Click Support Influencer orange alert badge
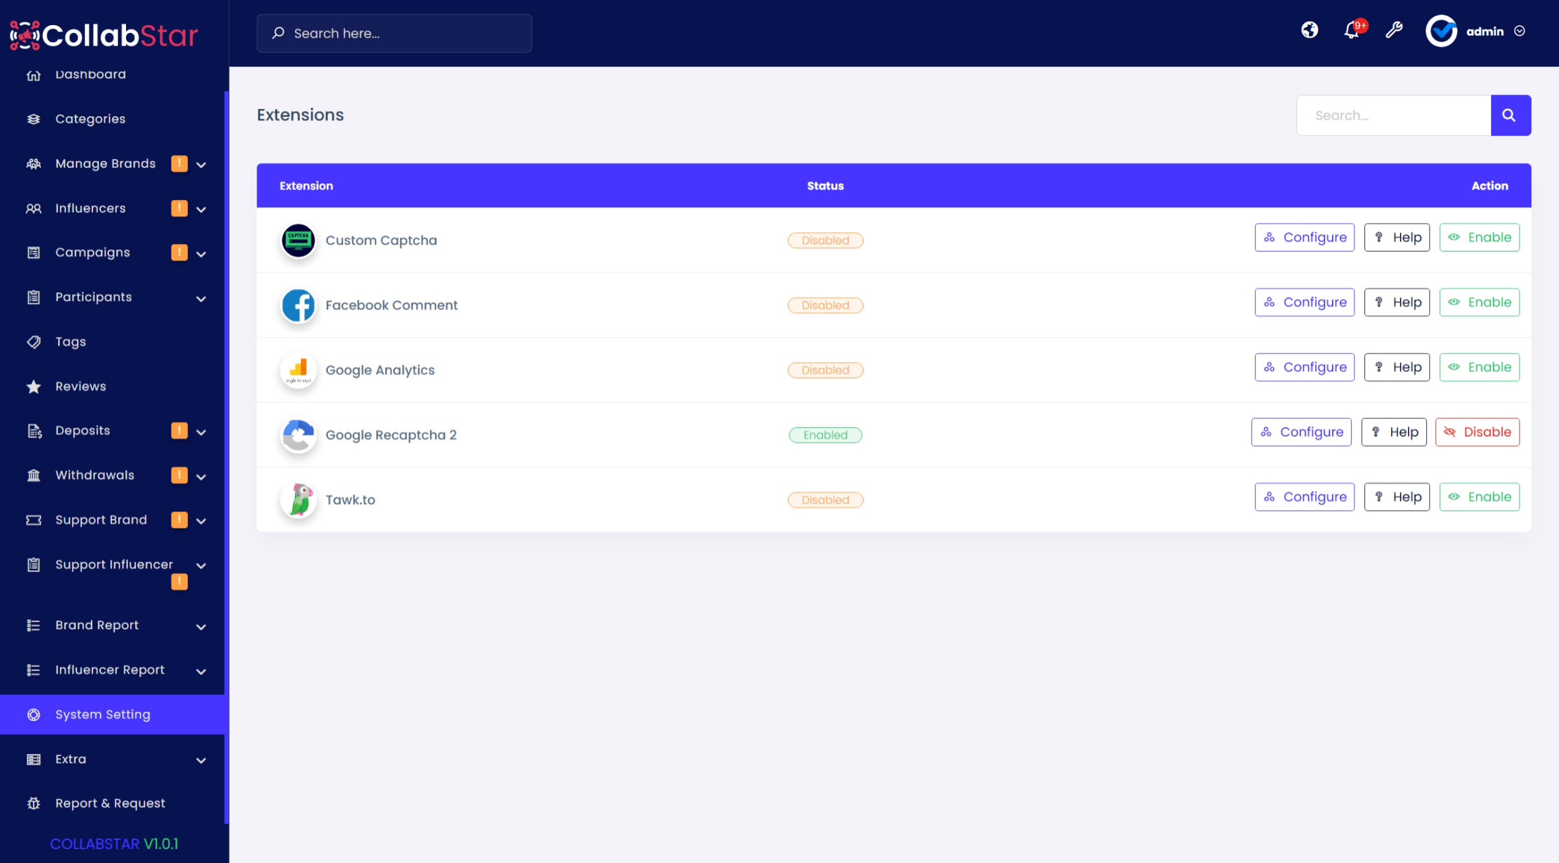Viewport: 1559px width, 863px height. [x=179, y=582]
